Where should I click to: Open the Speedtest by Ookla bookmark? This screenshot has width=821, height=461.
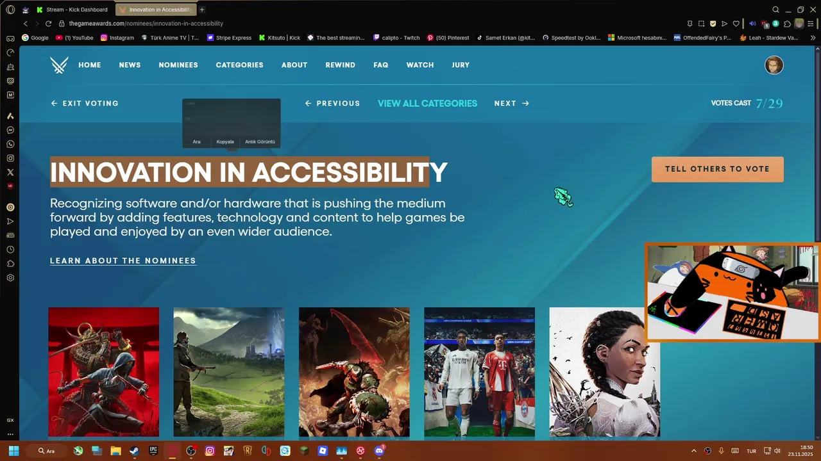571,38
